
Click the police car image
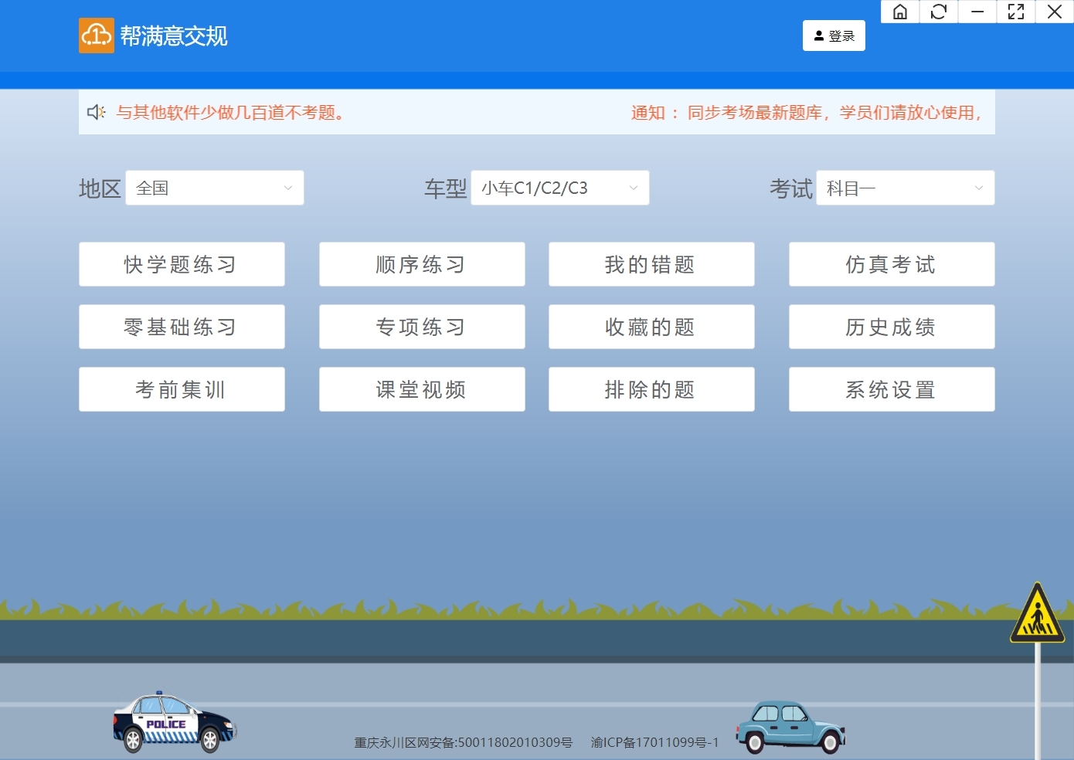174,723
